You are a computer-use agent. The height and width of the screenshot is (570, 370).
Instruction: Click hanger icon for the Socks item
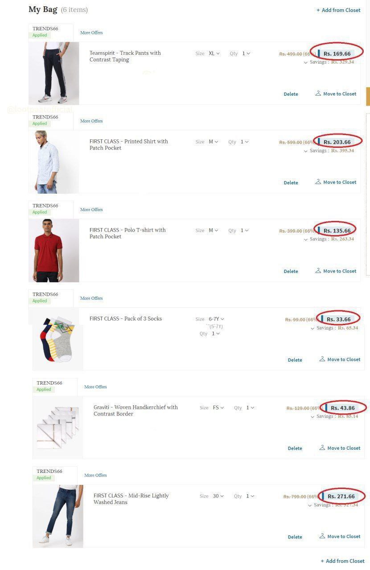pos(322,359)
